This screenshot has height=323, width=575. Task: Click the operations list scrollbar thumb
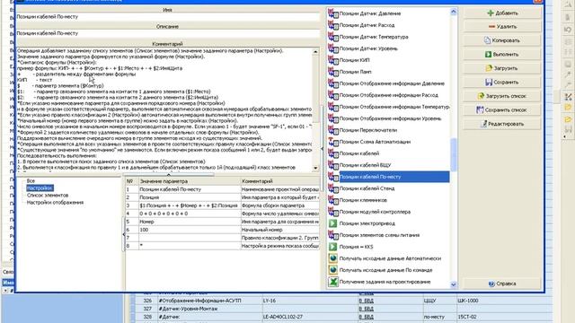pyautogui.click(x=454, y=154)
